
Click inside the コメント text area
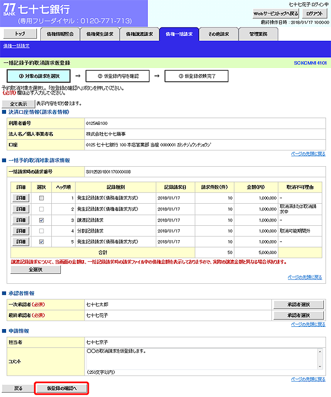pos(202,359)
